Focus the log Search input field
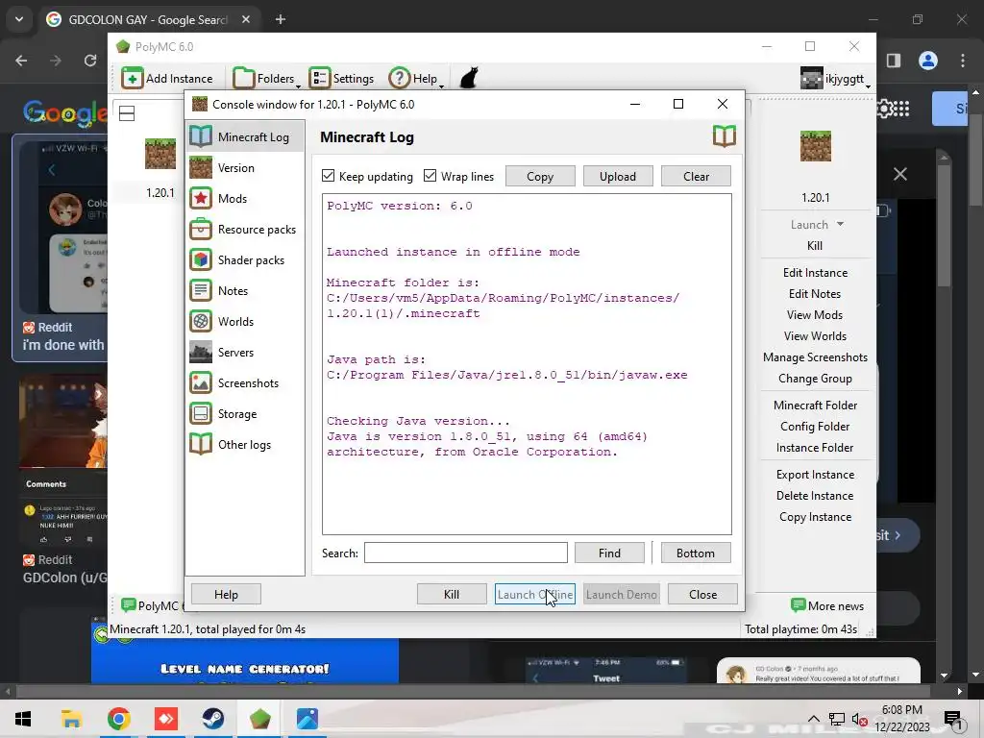984x738 pixels. (466, 553)
